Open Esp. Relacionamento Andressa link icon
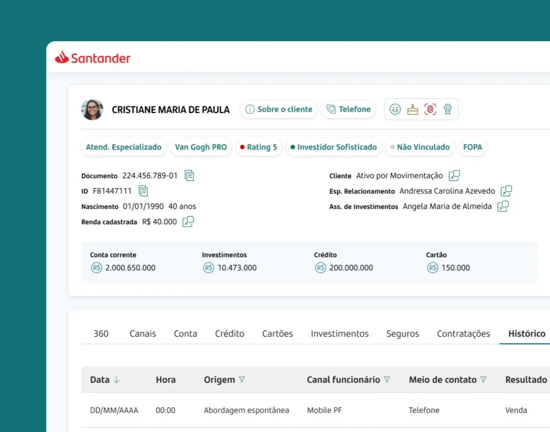550x432 pixels. [x=506, y=191]
